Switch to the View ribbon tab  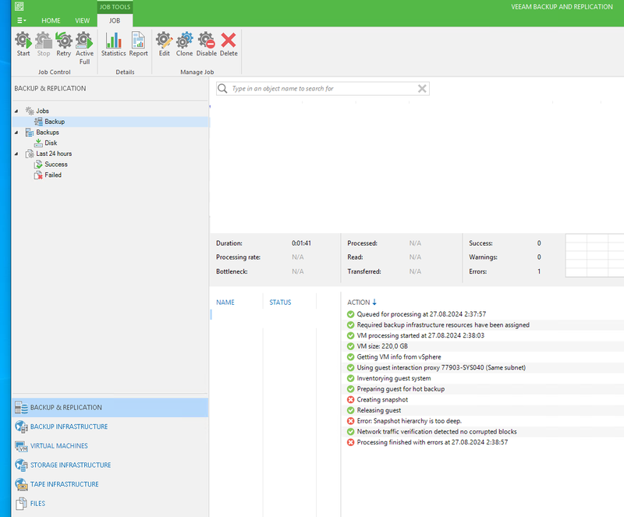82,20
